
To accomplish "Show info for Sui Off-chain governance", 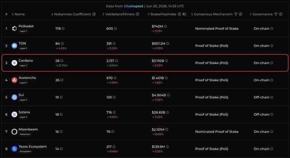I will click(x=272, y=97).
